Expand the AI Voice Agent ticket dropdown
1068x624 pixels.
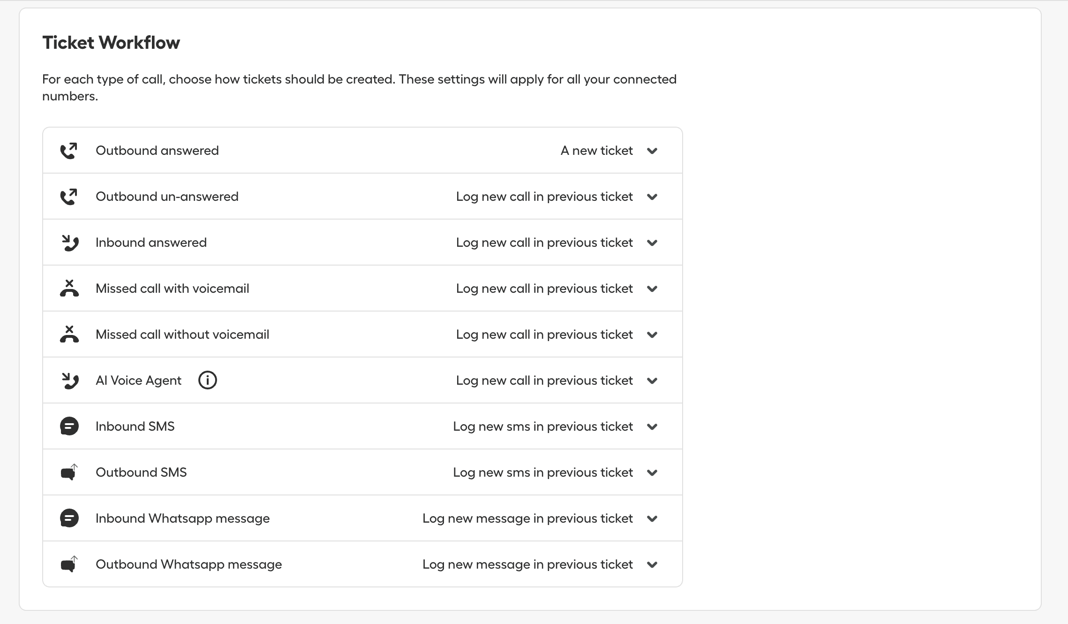pyautogui.click(x=652, y=381)
